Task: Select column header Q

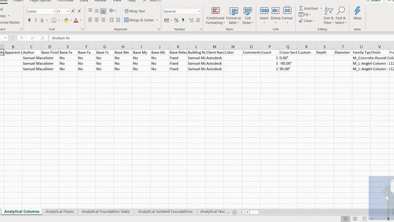Action: coord(287,47)
